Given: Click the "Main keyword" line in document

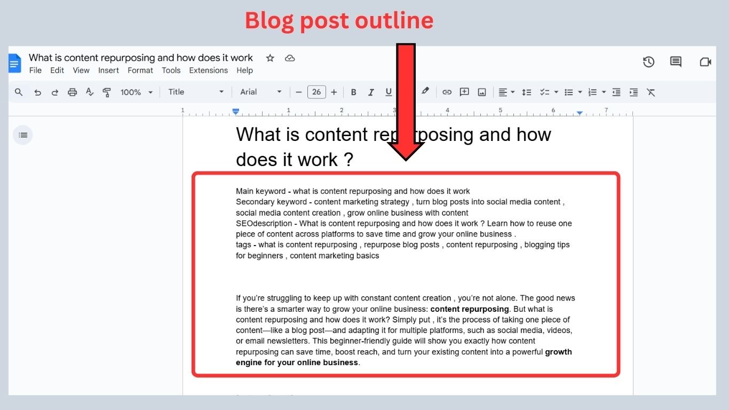Looking at the screenshot, I should pos(353,191).
